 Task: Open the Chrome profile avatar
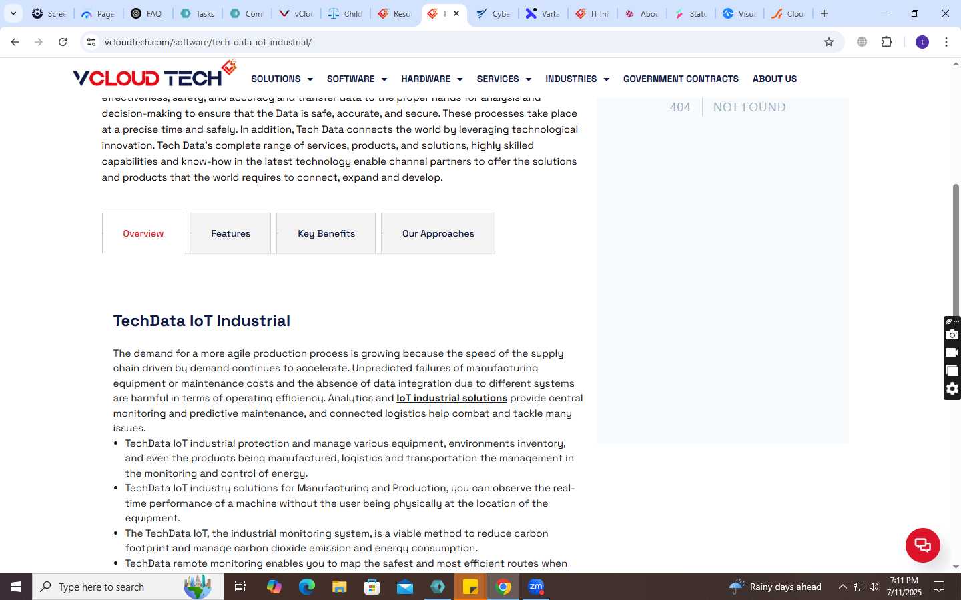[922, 42]
